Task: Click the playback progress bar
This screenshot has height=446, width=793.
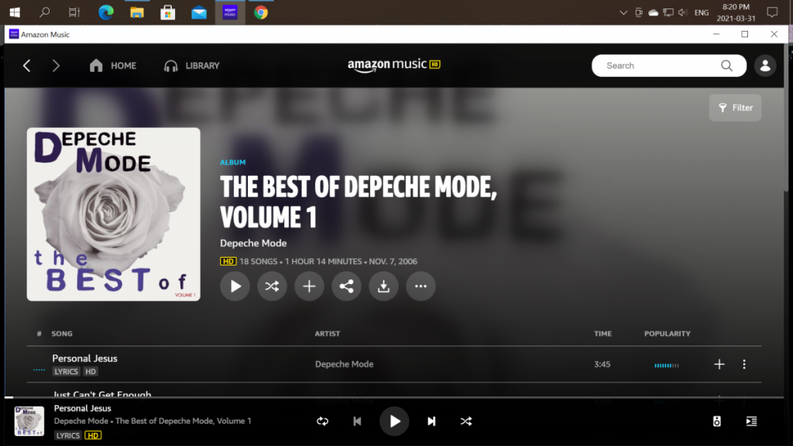Action: [x=394, y=398]
